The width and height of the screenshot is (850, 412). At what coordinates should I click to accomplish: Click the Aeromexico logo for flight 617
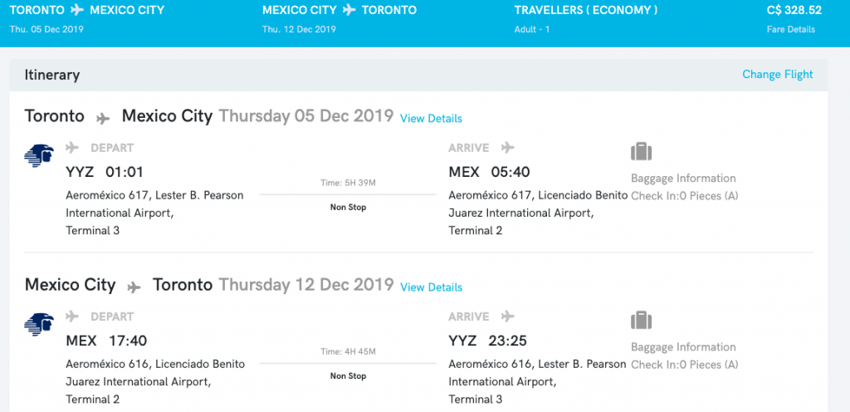39,155
